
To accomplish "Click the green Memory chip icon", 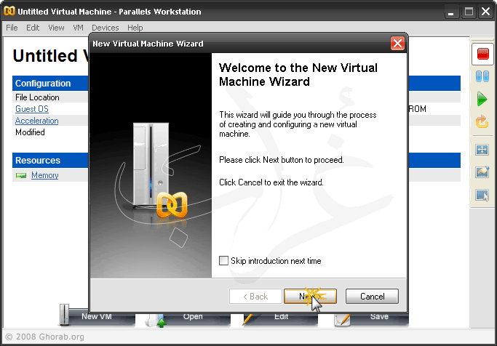I will pos(21,175).
